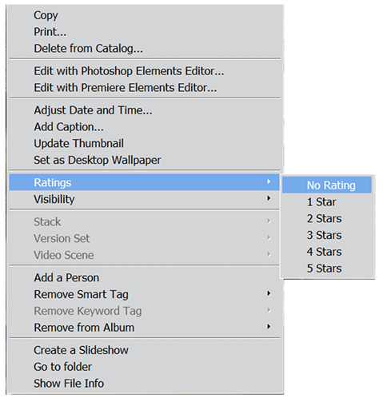Choose Print... menu entry
The image size is (383, 398).
point(144,32)
